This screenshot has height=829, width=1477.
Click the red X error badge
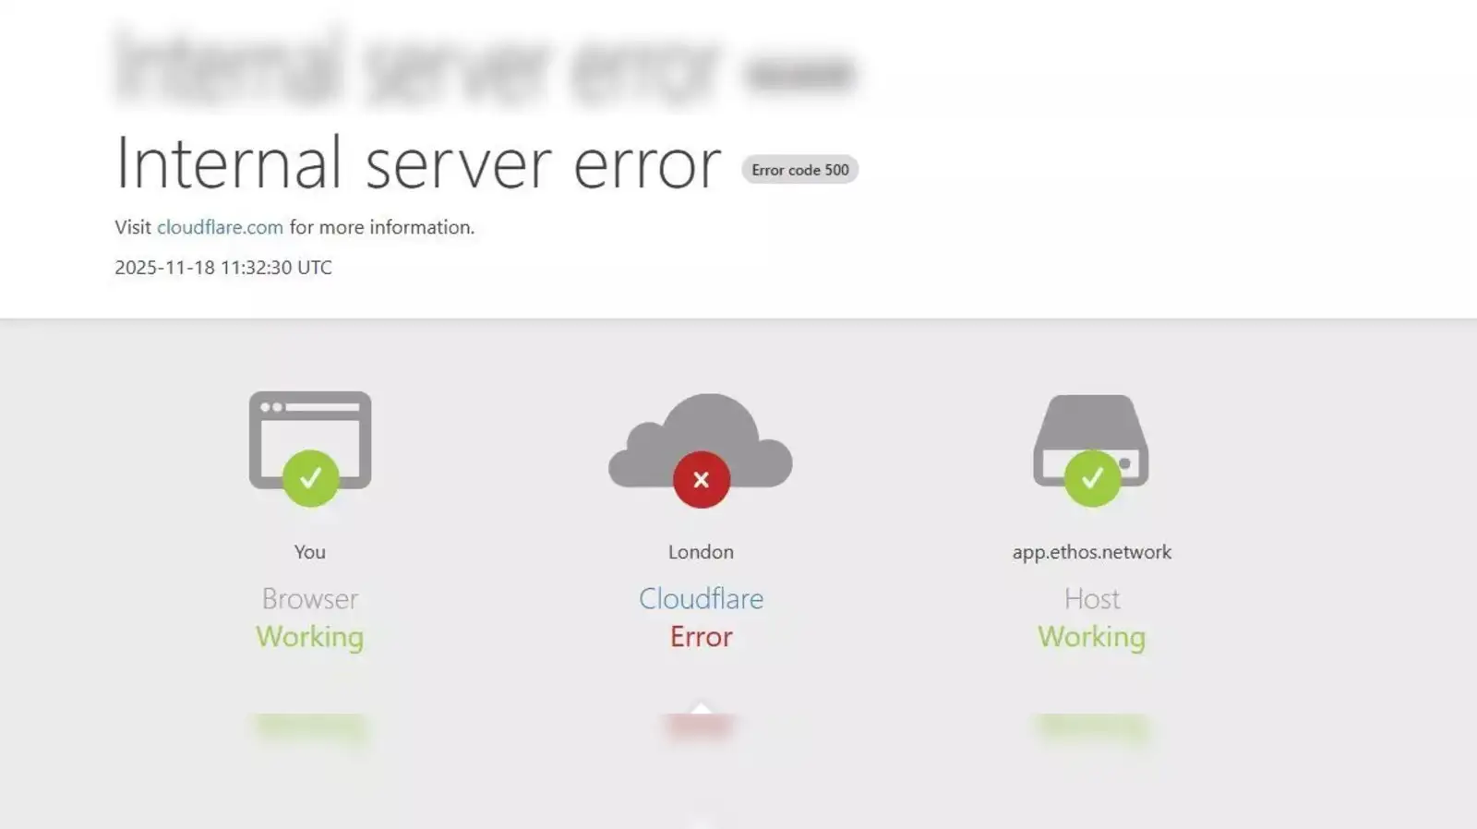pyautogui.click(x=701, y=479)
